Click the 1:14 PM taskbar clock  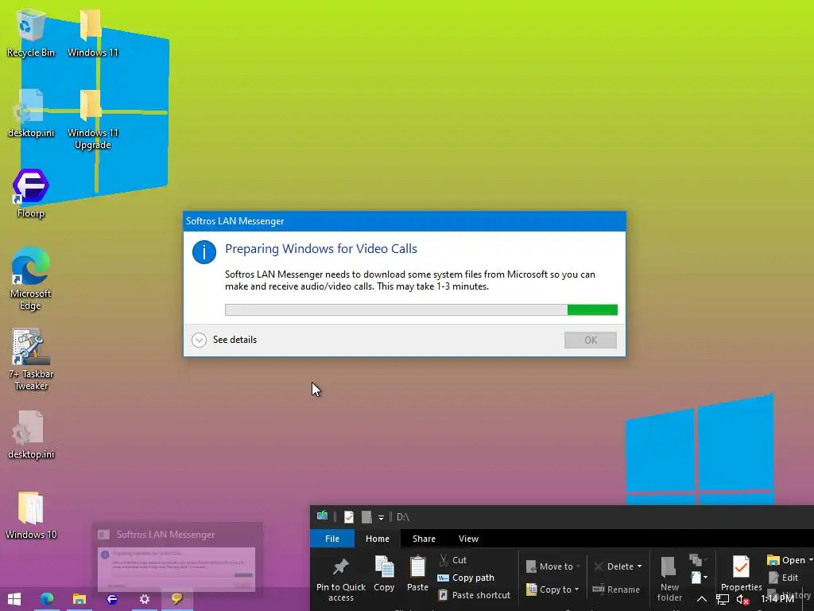777,598
